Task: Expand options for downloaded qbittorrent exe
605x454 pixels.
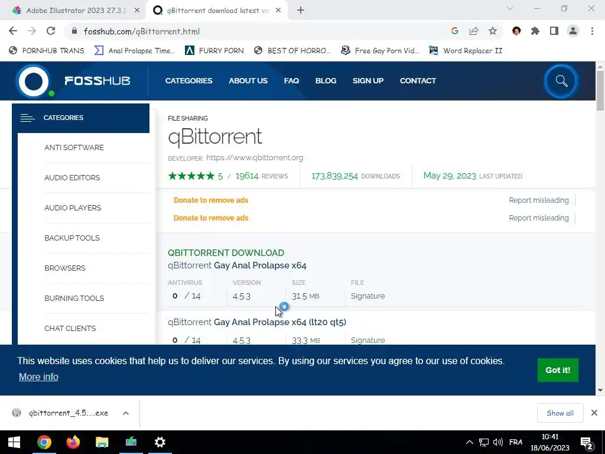Action: coord(126,413)
